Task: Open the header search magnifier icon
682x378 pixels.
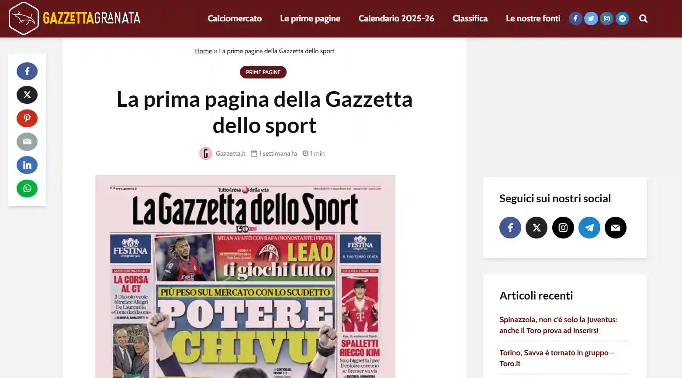Action: point(643,18)
